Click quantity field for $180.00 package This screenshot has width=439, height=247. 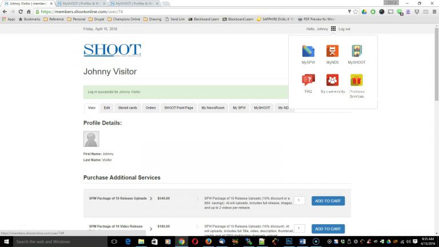click(x=300, y=228)
